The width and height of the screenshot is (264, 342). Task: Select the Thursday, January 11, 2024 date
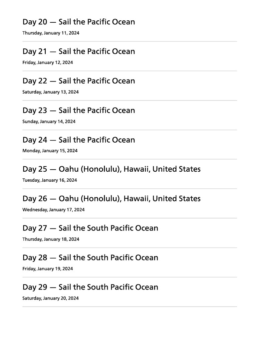point(51,33)
